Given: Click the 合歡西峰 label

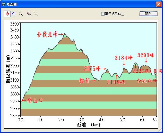Looking at the screenshot, I should [x=147, y=81].
